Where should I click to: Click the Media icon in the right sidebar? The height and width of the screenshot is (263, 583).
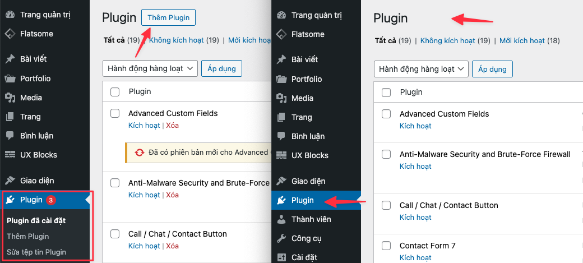pos(281,98)
